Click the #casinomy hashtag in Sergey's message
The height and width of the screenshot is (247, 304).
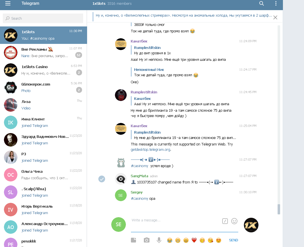point(139,199)
